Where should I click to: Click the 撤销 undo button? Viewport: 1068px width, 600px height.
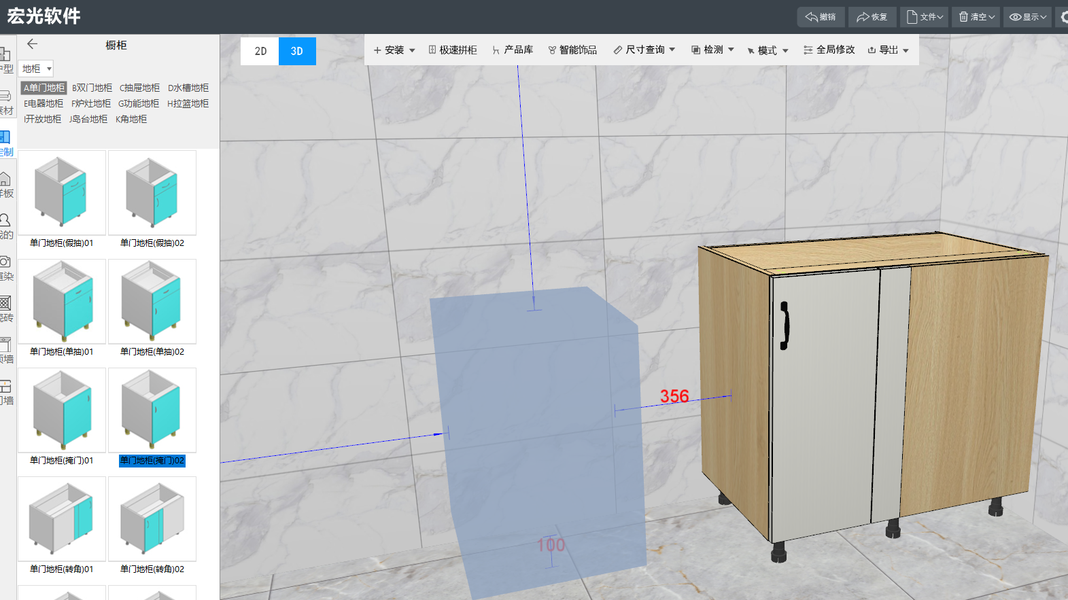pos(821,17)
